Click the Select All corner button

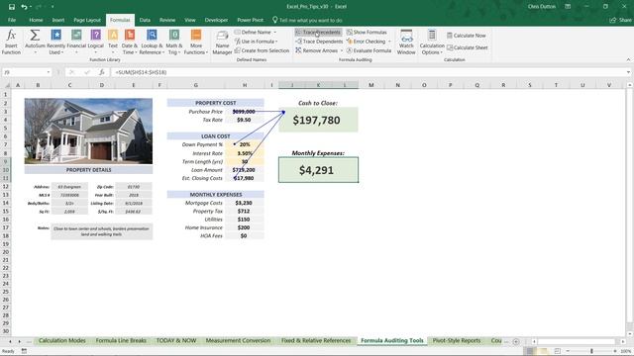tap(7, 85)
